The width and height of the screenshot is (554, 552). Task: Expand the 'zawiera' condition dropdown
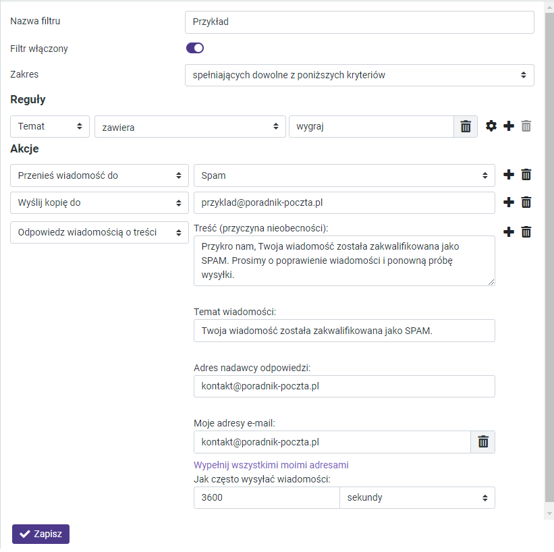click(x=190, y=126)
